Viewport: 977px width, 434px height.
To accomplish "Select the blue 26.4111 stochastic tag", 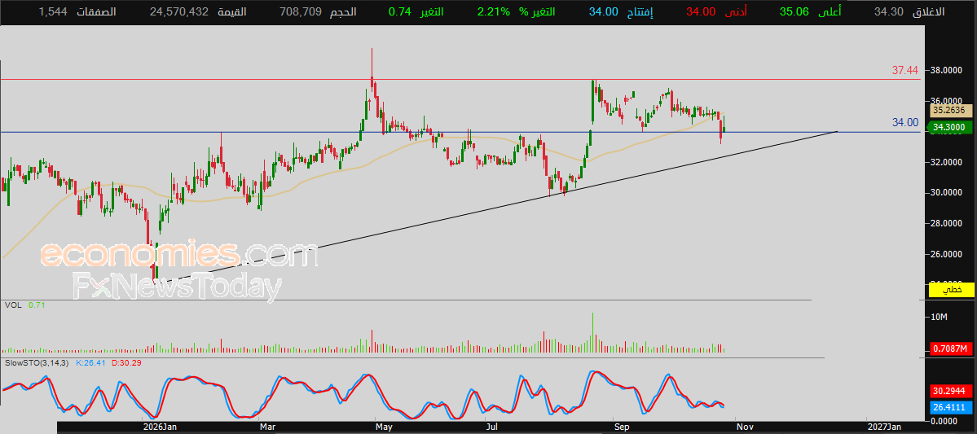I will click(949, 407).
